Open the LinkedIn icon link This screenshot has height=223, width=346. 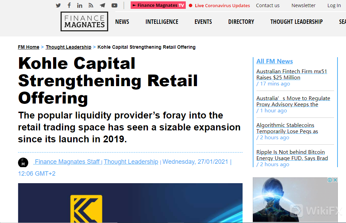pyautogui.click(x=80, y=5)
